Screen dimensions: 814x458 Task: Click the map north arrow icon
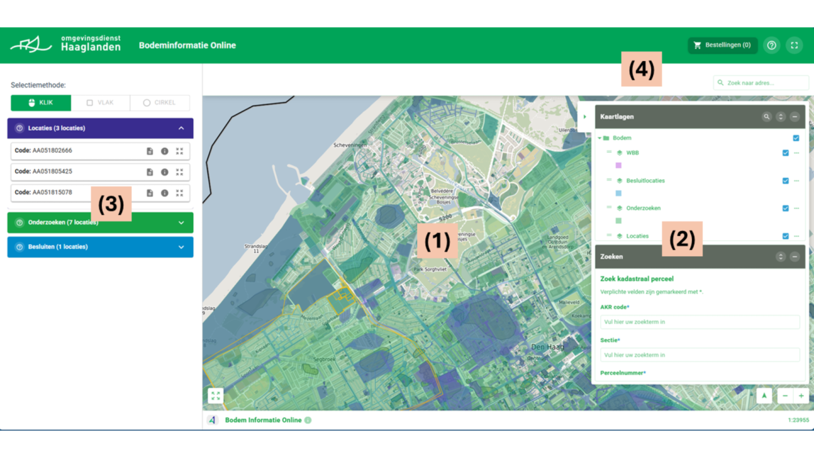[x=764, y=396]
